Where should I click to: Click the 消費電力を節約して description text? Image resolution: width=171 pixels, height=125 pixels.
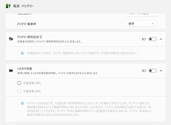coord(49,41)
